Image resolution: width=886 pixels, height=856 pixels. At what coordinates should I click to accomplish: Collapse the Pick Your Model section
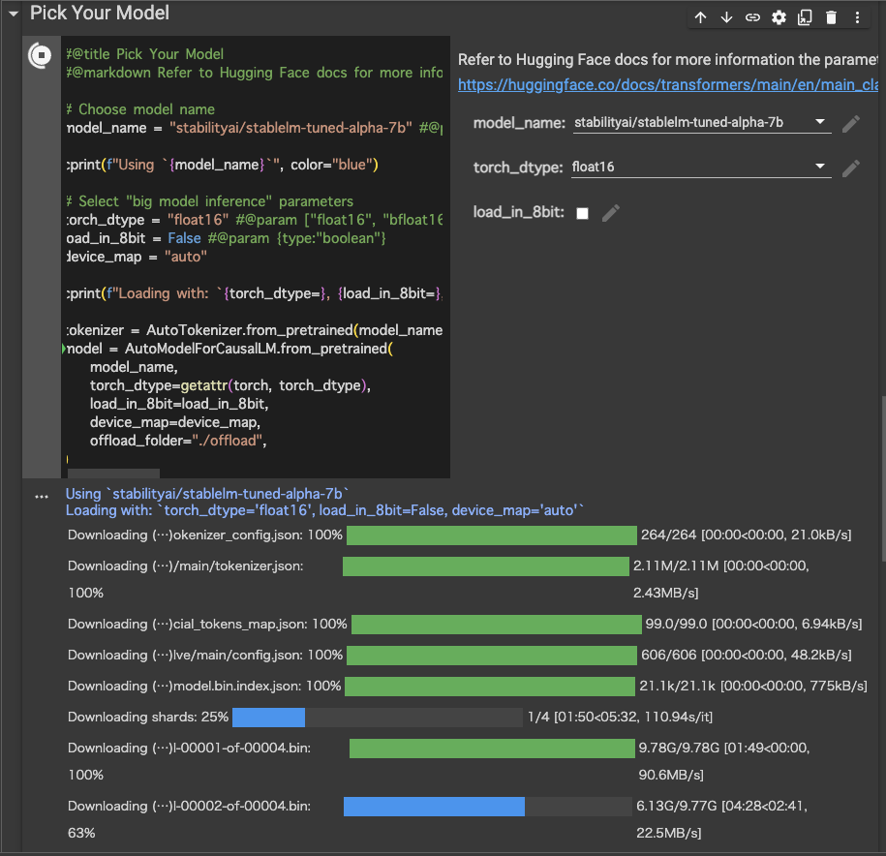pyautogui.click(x=14, y=13)
